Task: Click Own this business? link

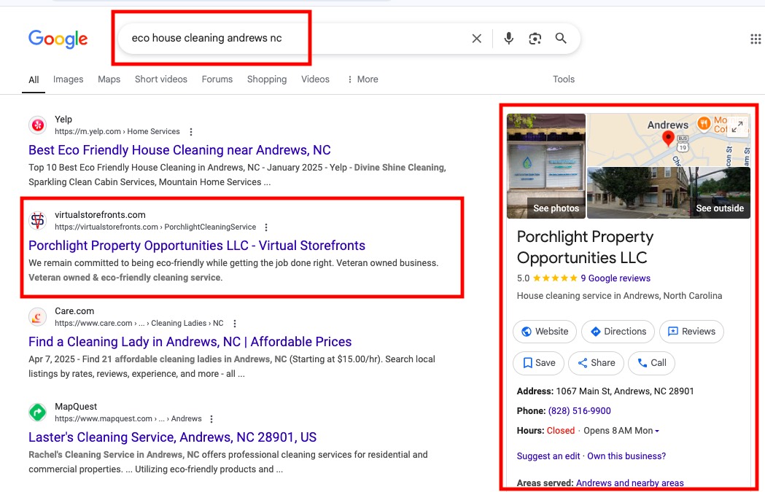Action: pyautogui.click(x=626, y=456)
